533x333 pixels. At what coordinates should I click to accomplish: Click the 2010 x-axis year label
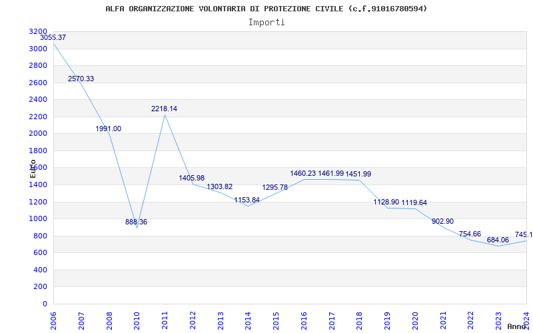pos(137,320)
